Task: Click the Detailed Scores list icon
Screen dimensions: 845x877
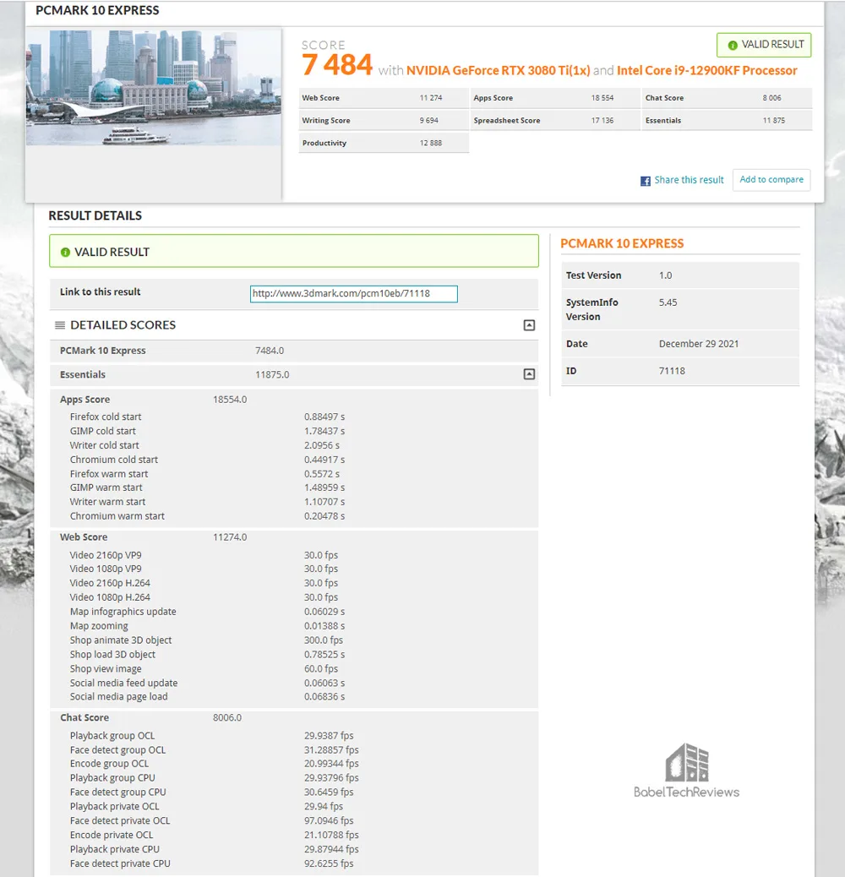Action: [60, 325]
